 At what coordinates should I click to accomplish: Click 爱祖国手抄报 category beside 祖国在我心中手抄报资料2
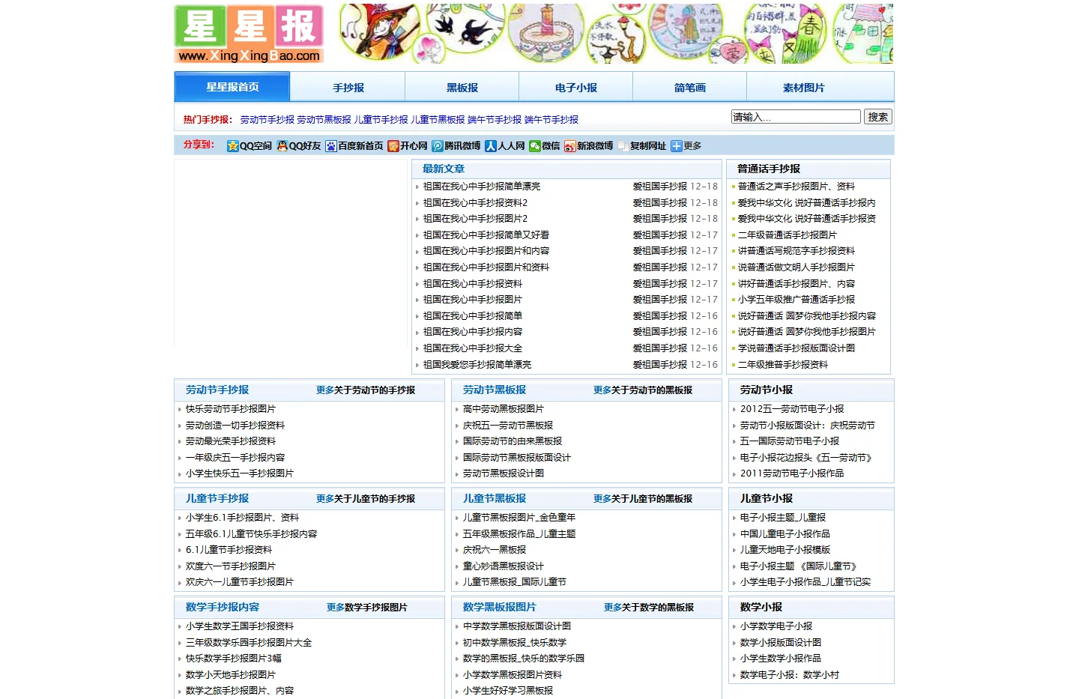[x=660, y=203]
